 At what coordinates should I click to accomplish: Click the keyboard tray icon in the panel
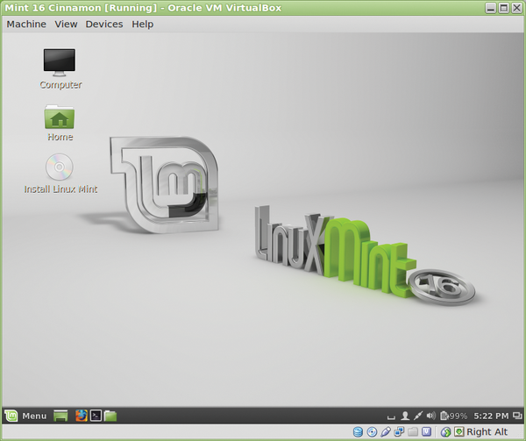(391, 417)
